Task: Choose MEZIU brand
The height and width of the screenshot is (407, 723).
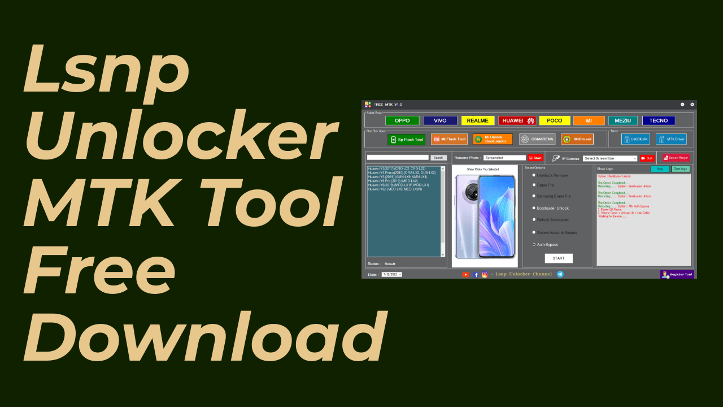Action: point(623,120)
